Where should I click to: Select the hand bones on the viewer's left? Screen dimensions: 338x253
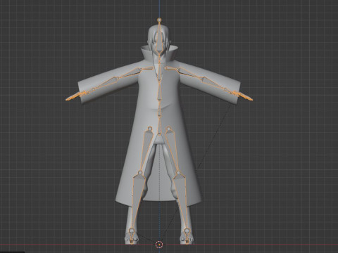75,96
